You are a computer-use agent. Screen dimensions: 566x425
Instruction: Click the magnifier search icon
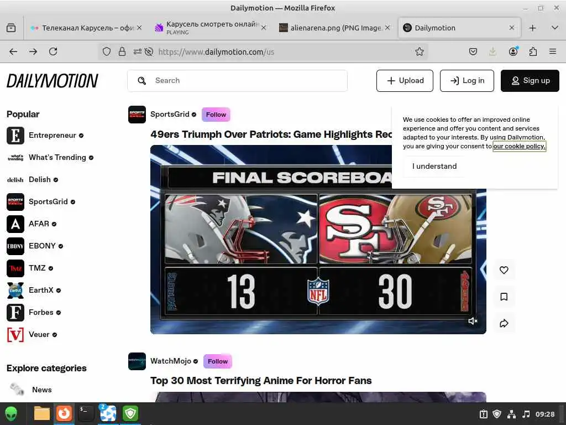[x=142, y=81]
